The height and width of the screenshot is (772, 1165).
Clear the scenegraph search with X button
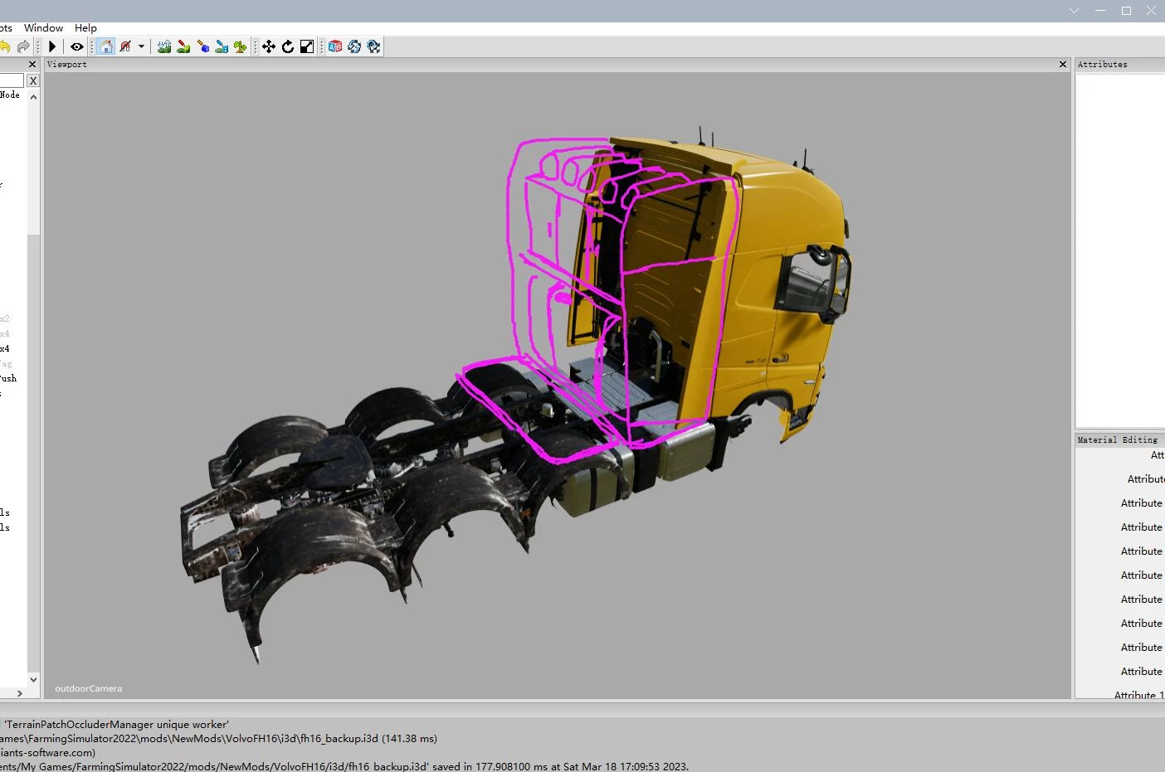coord(33,80)
